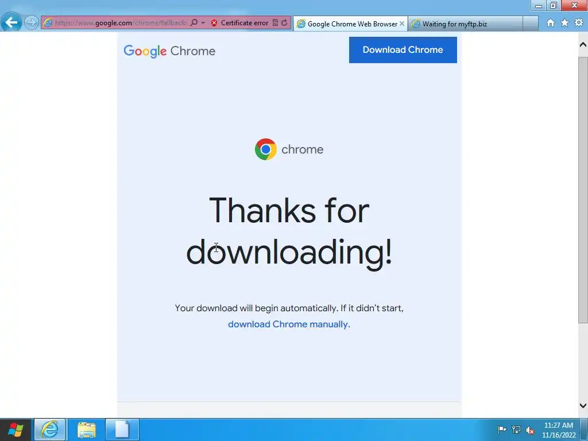Click the round Chrome logo icon
This screenshot has width=588, height=441.
tap(265, 149)
